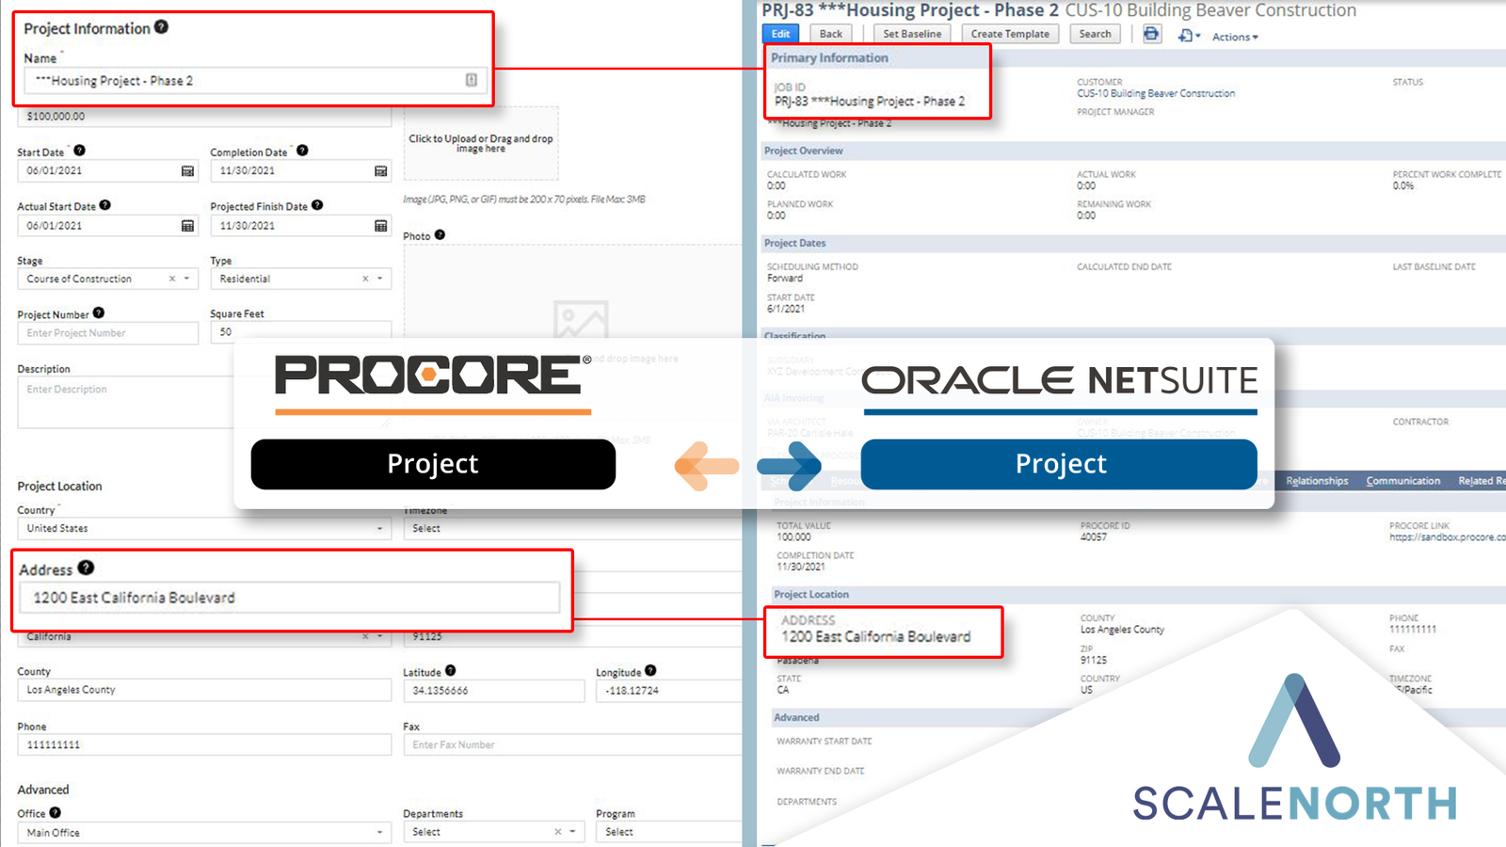Switch to the Relationships tab
The width and height of the screenshot is (1506, 847).
click(1317, 481)
